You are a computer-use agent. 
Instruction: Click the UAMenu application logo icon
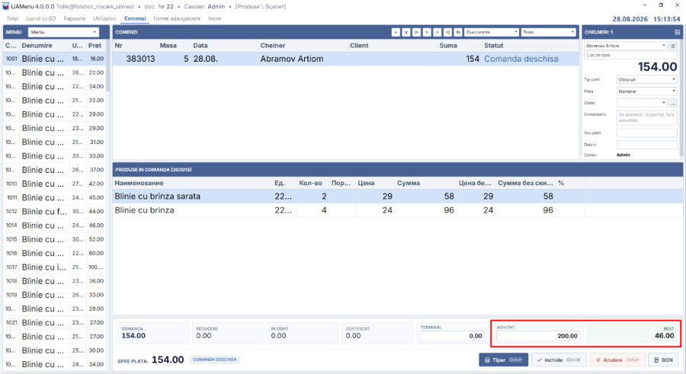(5, 7)
